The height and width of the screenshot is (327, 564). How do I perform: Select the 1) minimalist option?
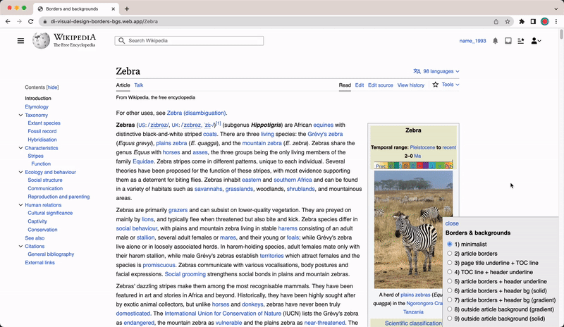449,244
